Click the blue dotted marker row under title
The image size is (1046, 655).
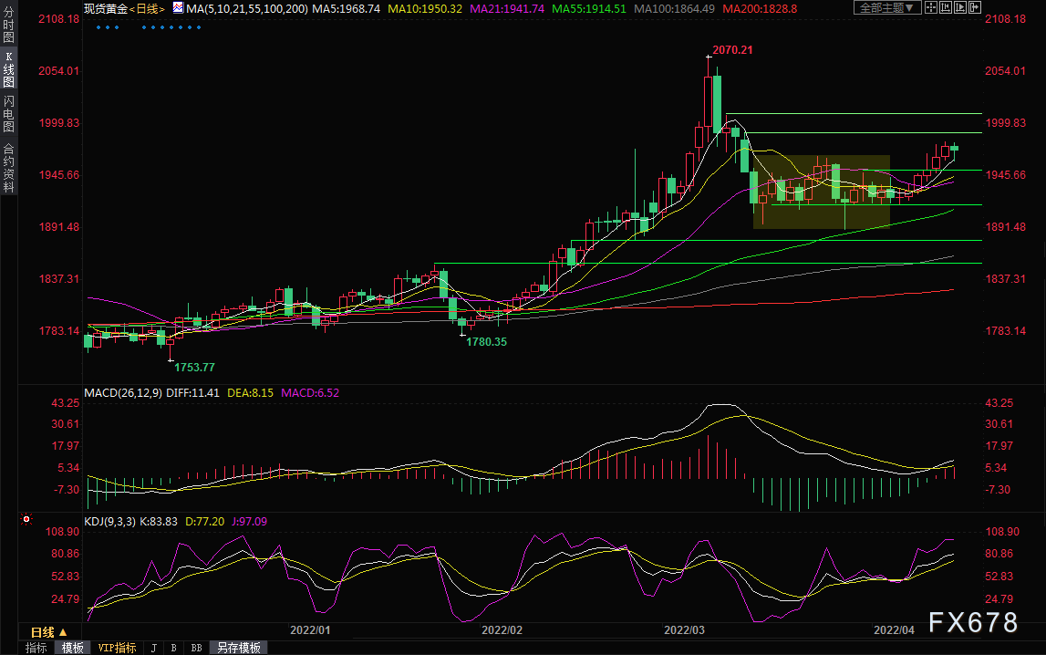coord(148,27)
